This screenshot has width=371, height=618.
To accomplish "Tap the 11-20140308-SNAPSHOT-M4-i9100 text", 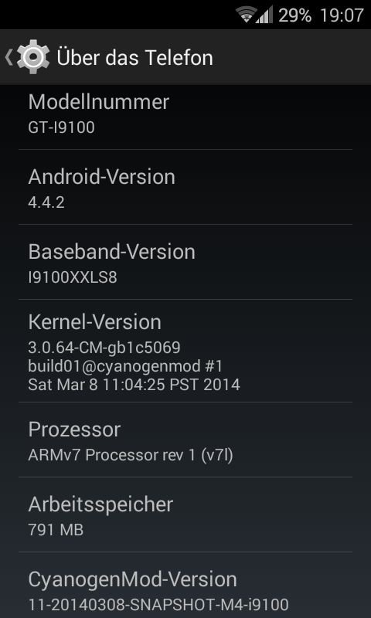I will coord(158,605).
